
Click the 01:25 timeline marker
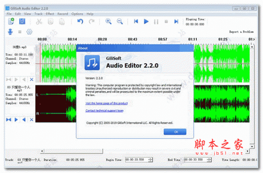pyautogui.click(x=223, y=40)
